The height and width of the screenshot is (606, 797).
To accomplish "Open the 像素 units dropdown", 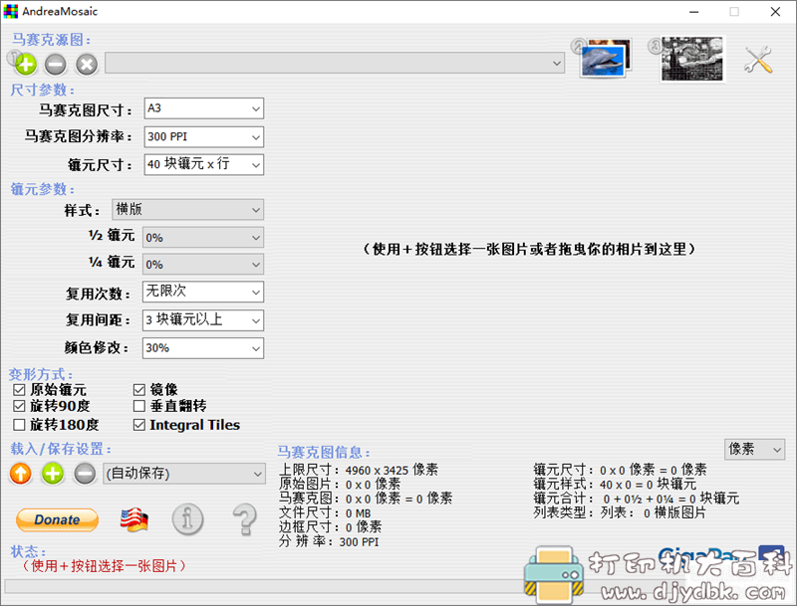I will pyautogui.click(x=754, y=449).
